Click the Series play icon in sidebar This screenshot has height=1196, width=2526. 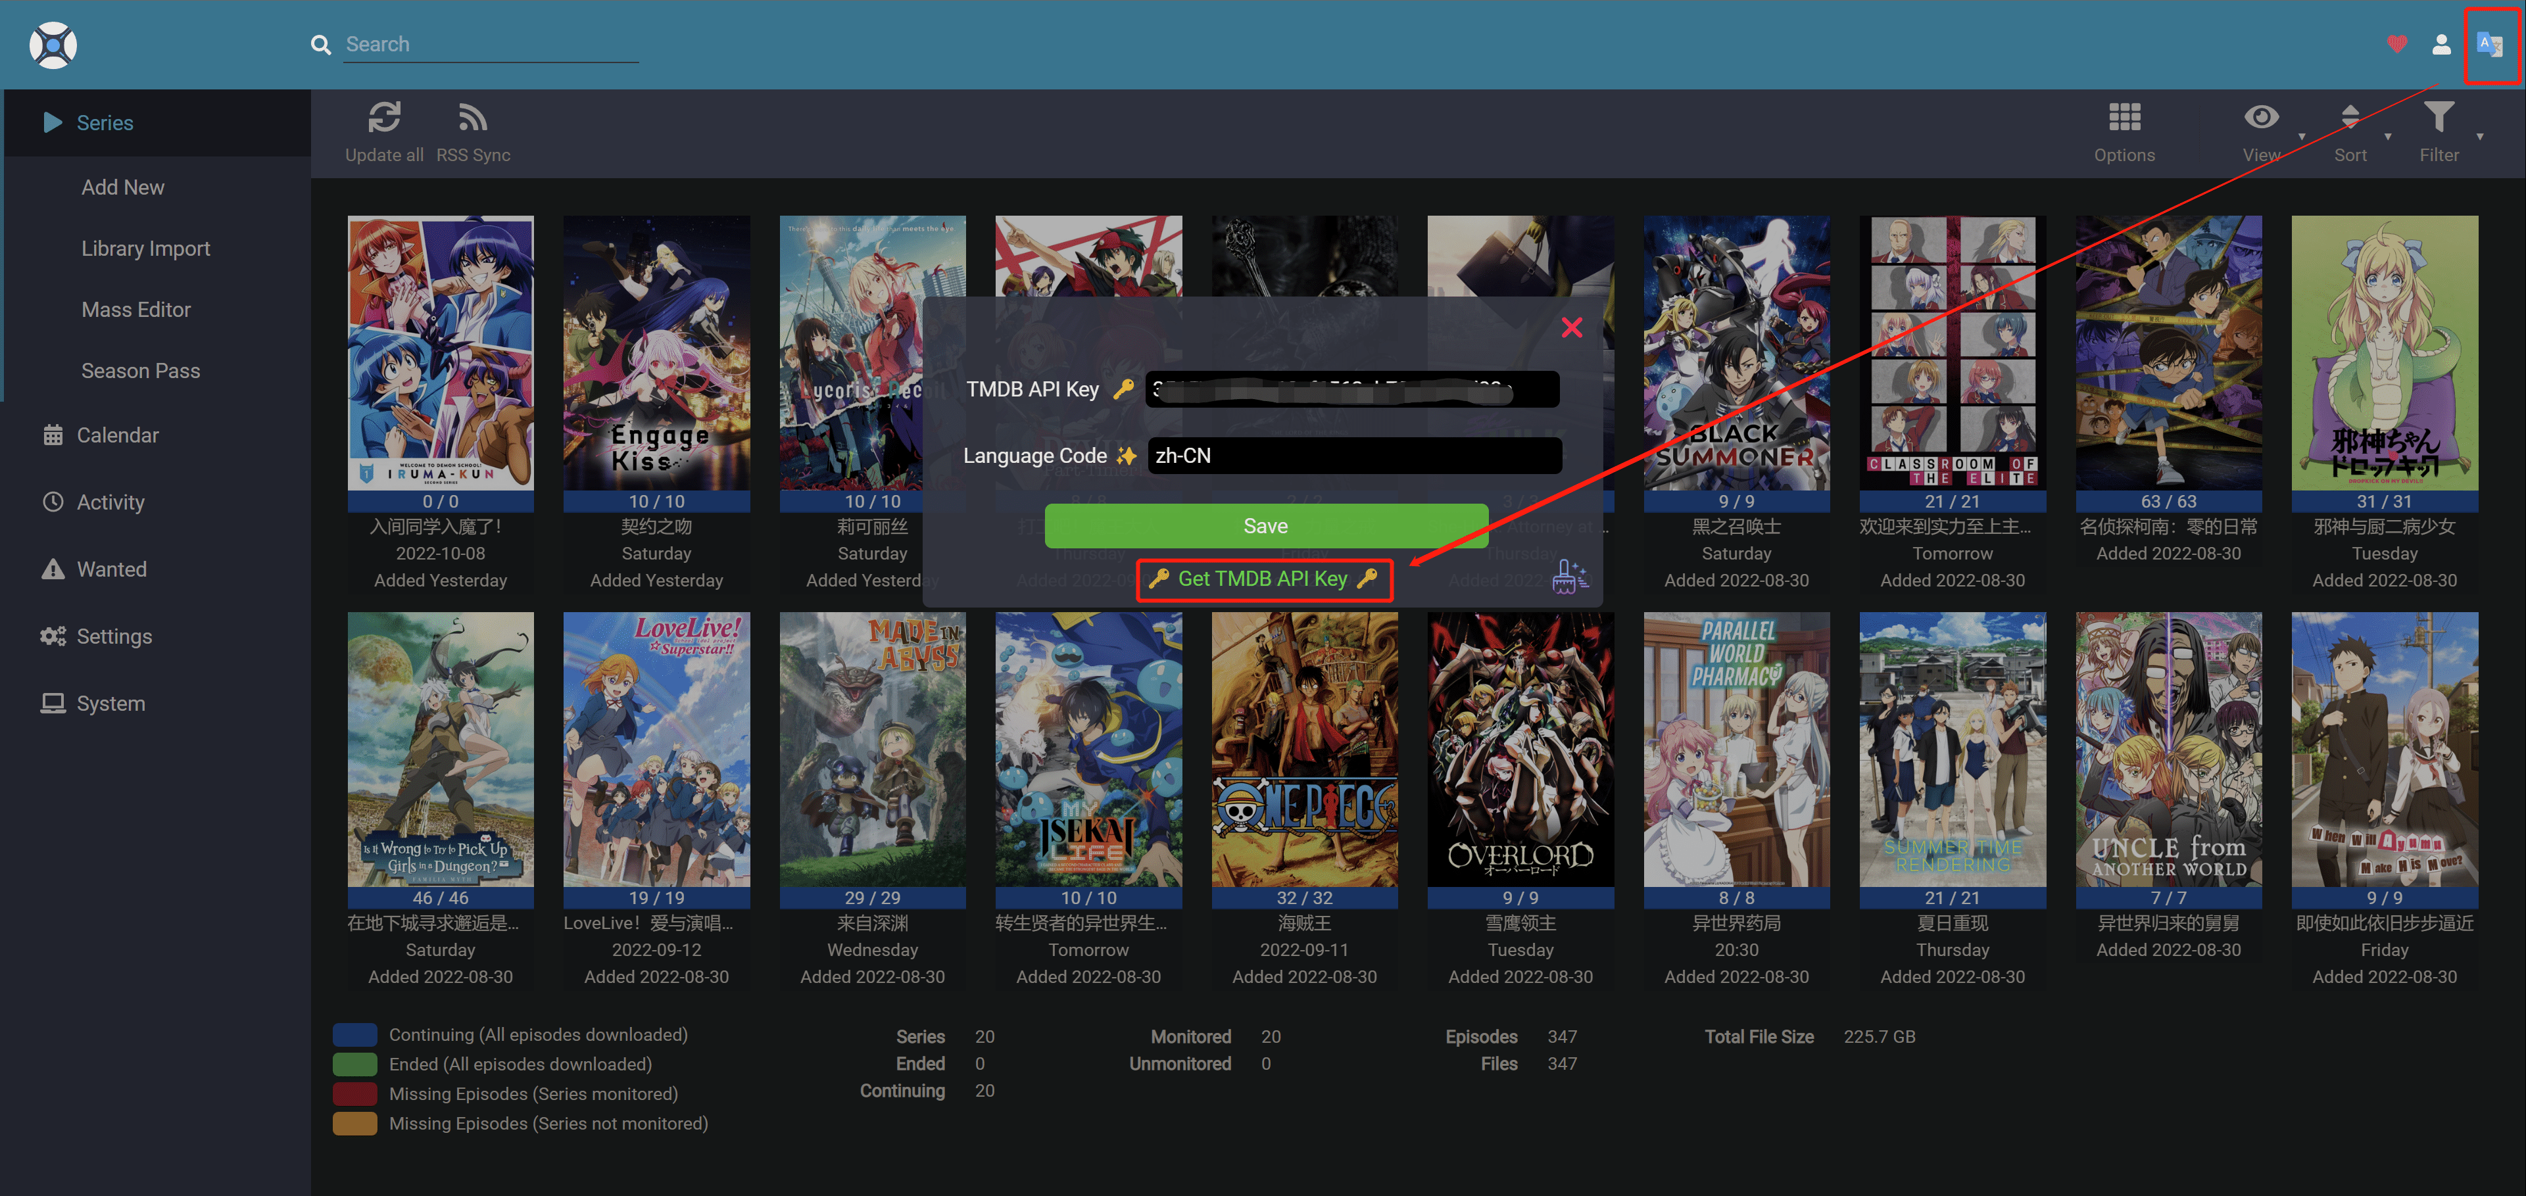coord(53,122)
